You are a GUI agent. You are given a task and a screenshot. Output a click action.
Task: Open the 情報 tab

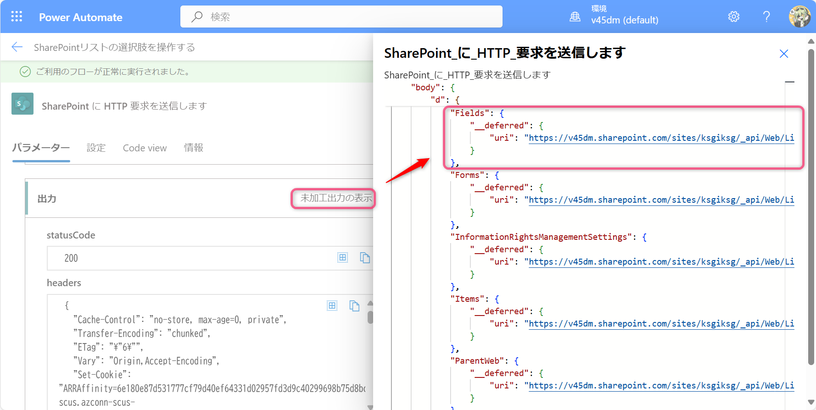click(x=194, y=148)
